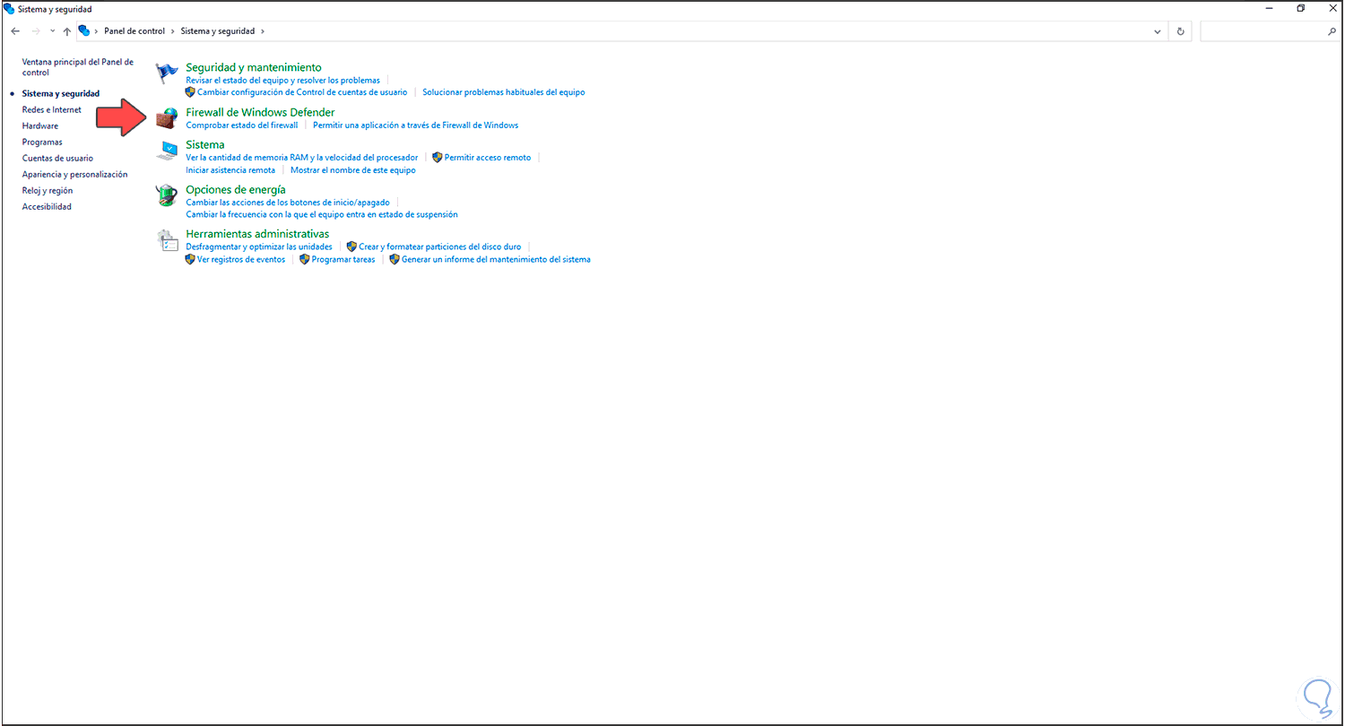
Task: Expand the address bar history dropdown
Action: pyautogui.click(x=1158, y=31)
